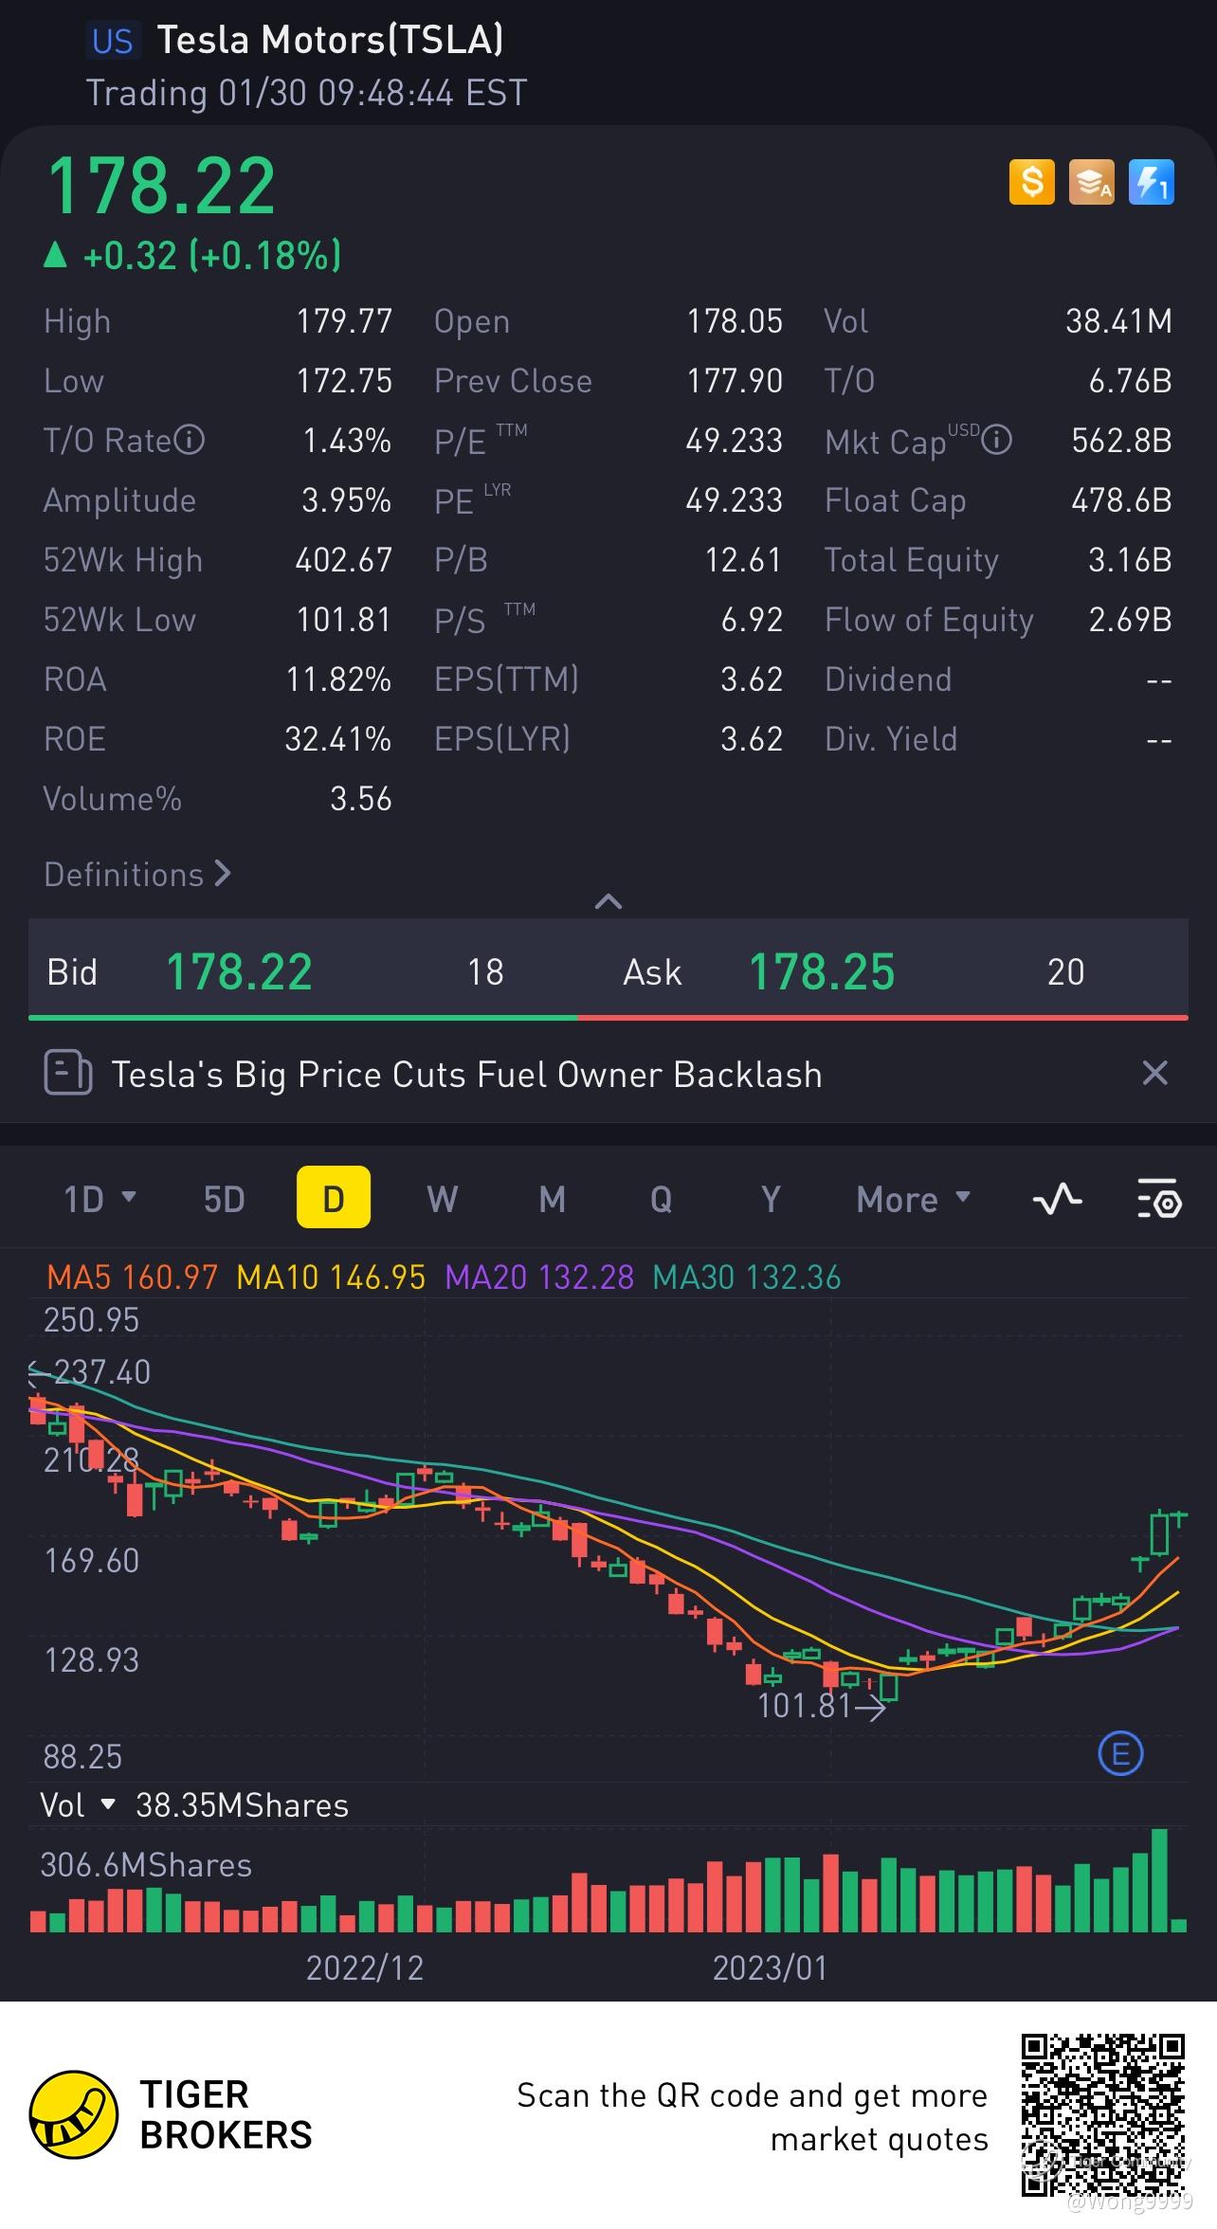1217x2229 pixels.
Task: Tap the 2022/12 date label on chart
Action: (365, 1968)
